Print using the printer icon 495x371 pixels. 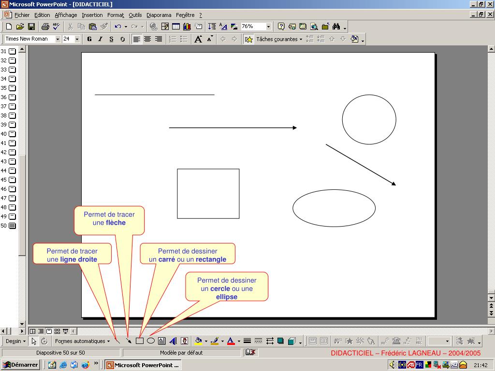click(45, 27)
